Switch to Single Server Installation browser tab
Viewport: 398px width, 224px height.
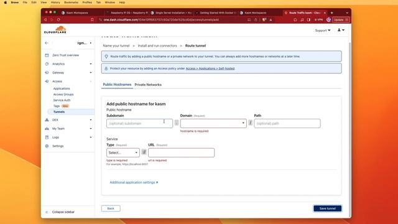coord(172,12)
